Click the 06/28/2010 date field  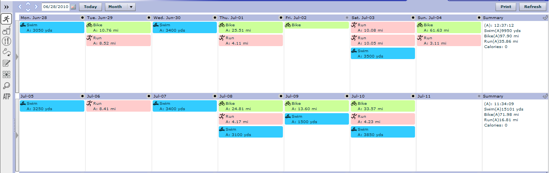pos(55,6)
